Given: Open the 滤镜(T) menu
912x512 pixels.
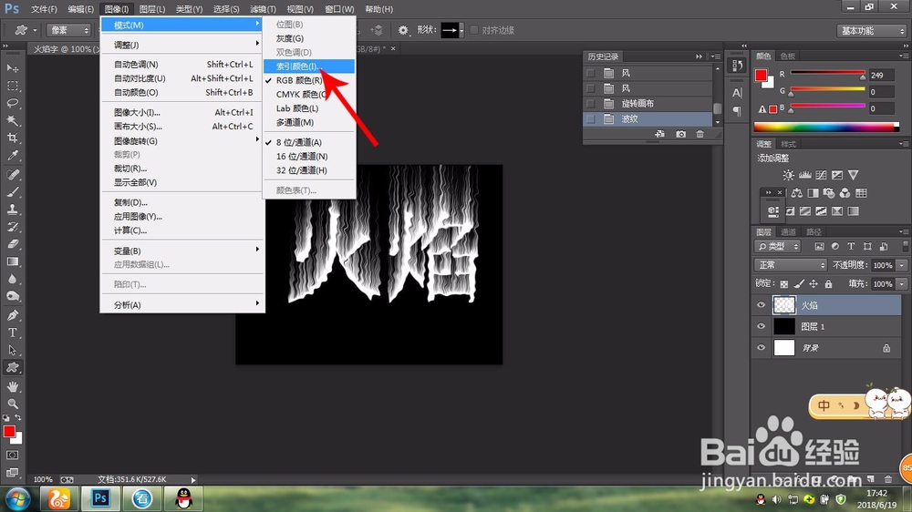Looking at the screenshot, I should pos(263,9).
